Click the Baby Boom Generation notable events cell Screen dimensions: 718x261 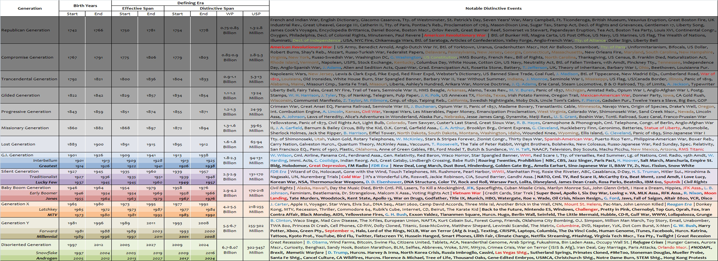493,193
